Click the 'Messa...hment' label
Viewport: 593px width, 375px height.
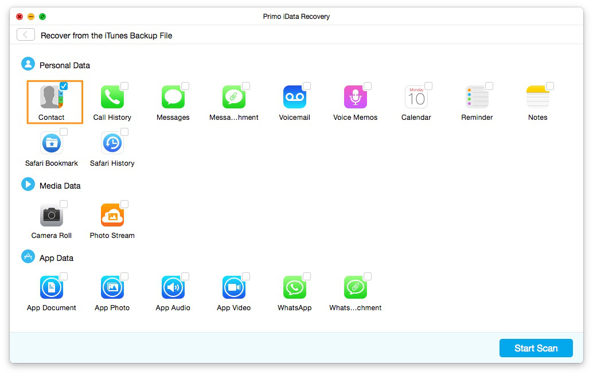pyautogui.click(x=234, y=118)
